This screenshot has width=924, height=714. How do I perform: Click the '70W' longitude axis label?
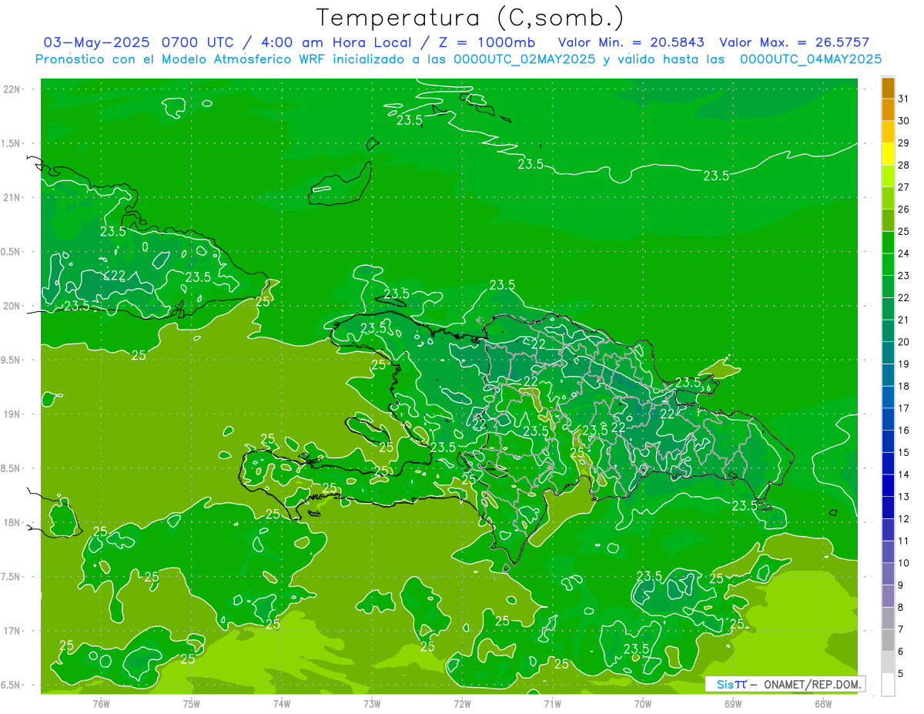pyautogui.click(x=643, y=704)
